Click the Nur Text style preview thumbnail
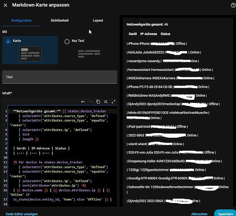Image resolution: width=236 pixels, height=216 pixels. [x=89, y=54]
